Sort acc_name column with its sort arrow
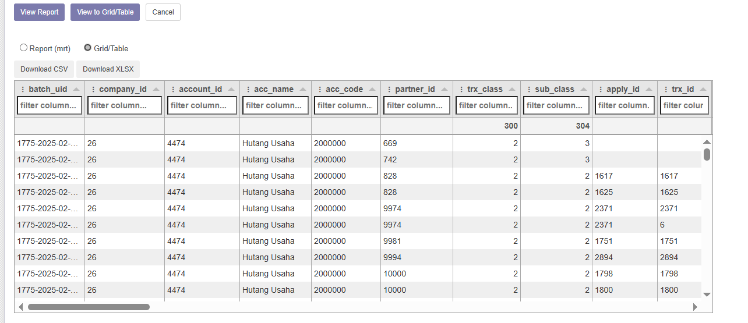 click(303, 90)
